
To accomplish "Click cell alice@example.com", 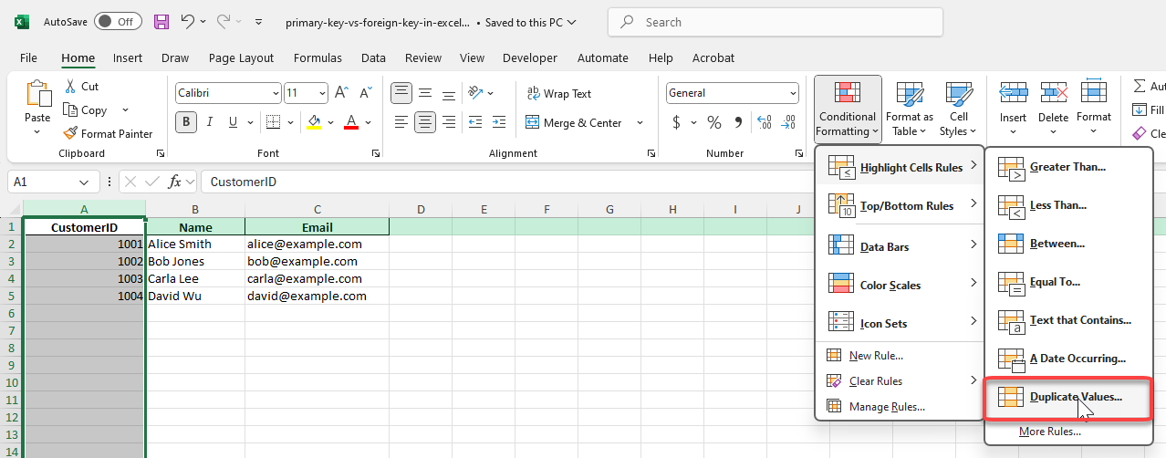I will pyautogui.click(x=317, y=245).
